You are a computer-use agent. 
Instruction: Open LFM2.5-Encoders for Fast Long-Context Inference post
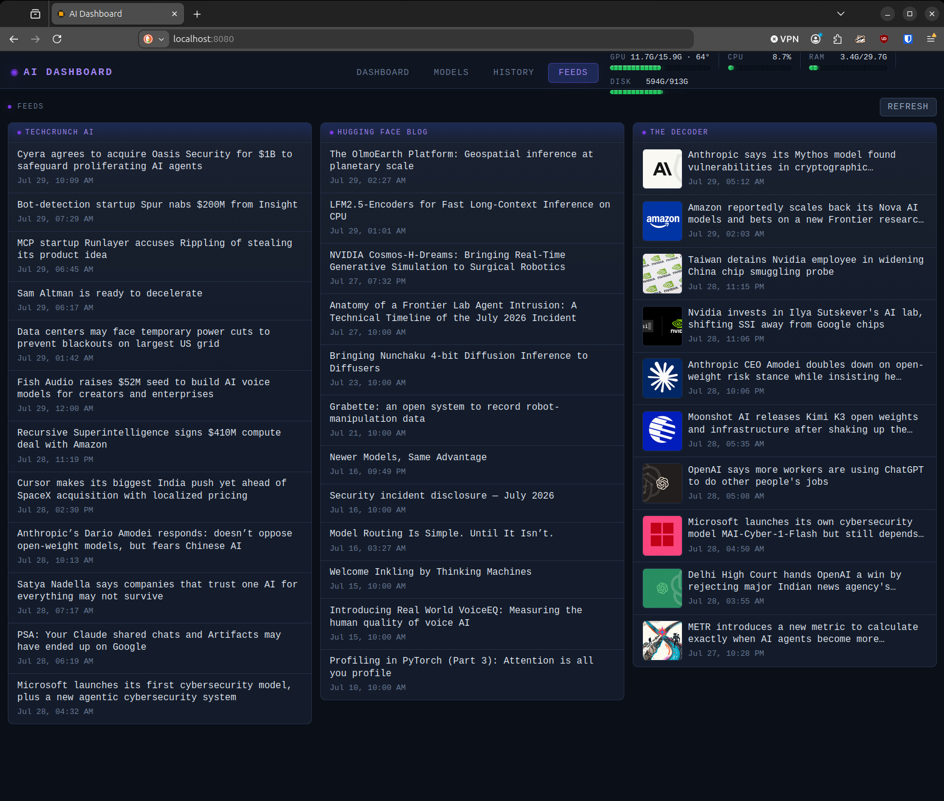point(472,218)
